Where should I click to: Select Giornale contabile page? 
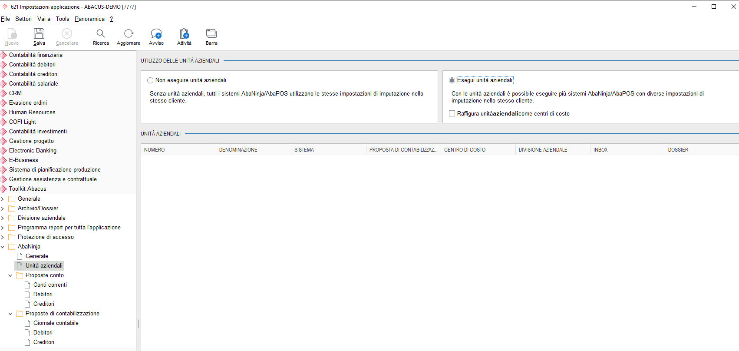pos(56,323)
